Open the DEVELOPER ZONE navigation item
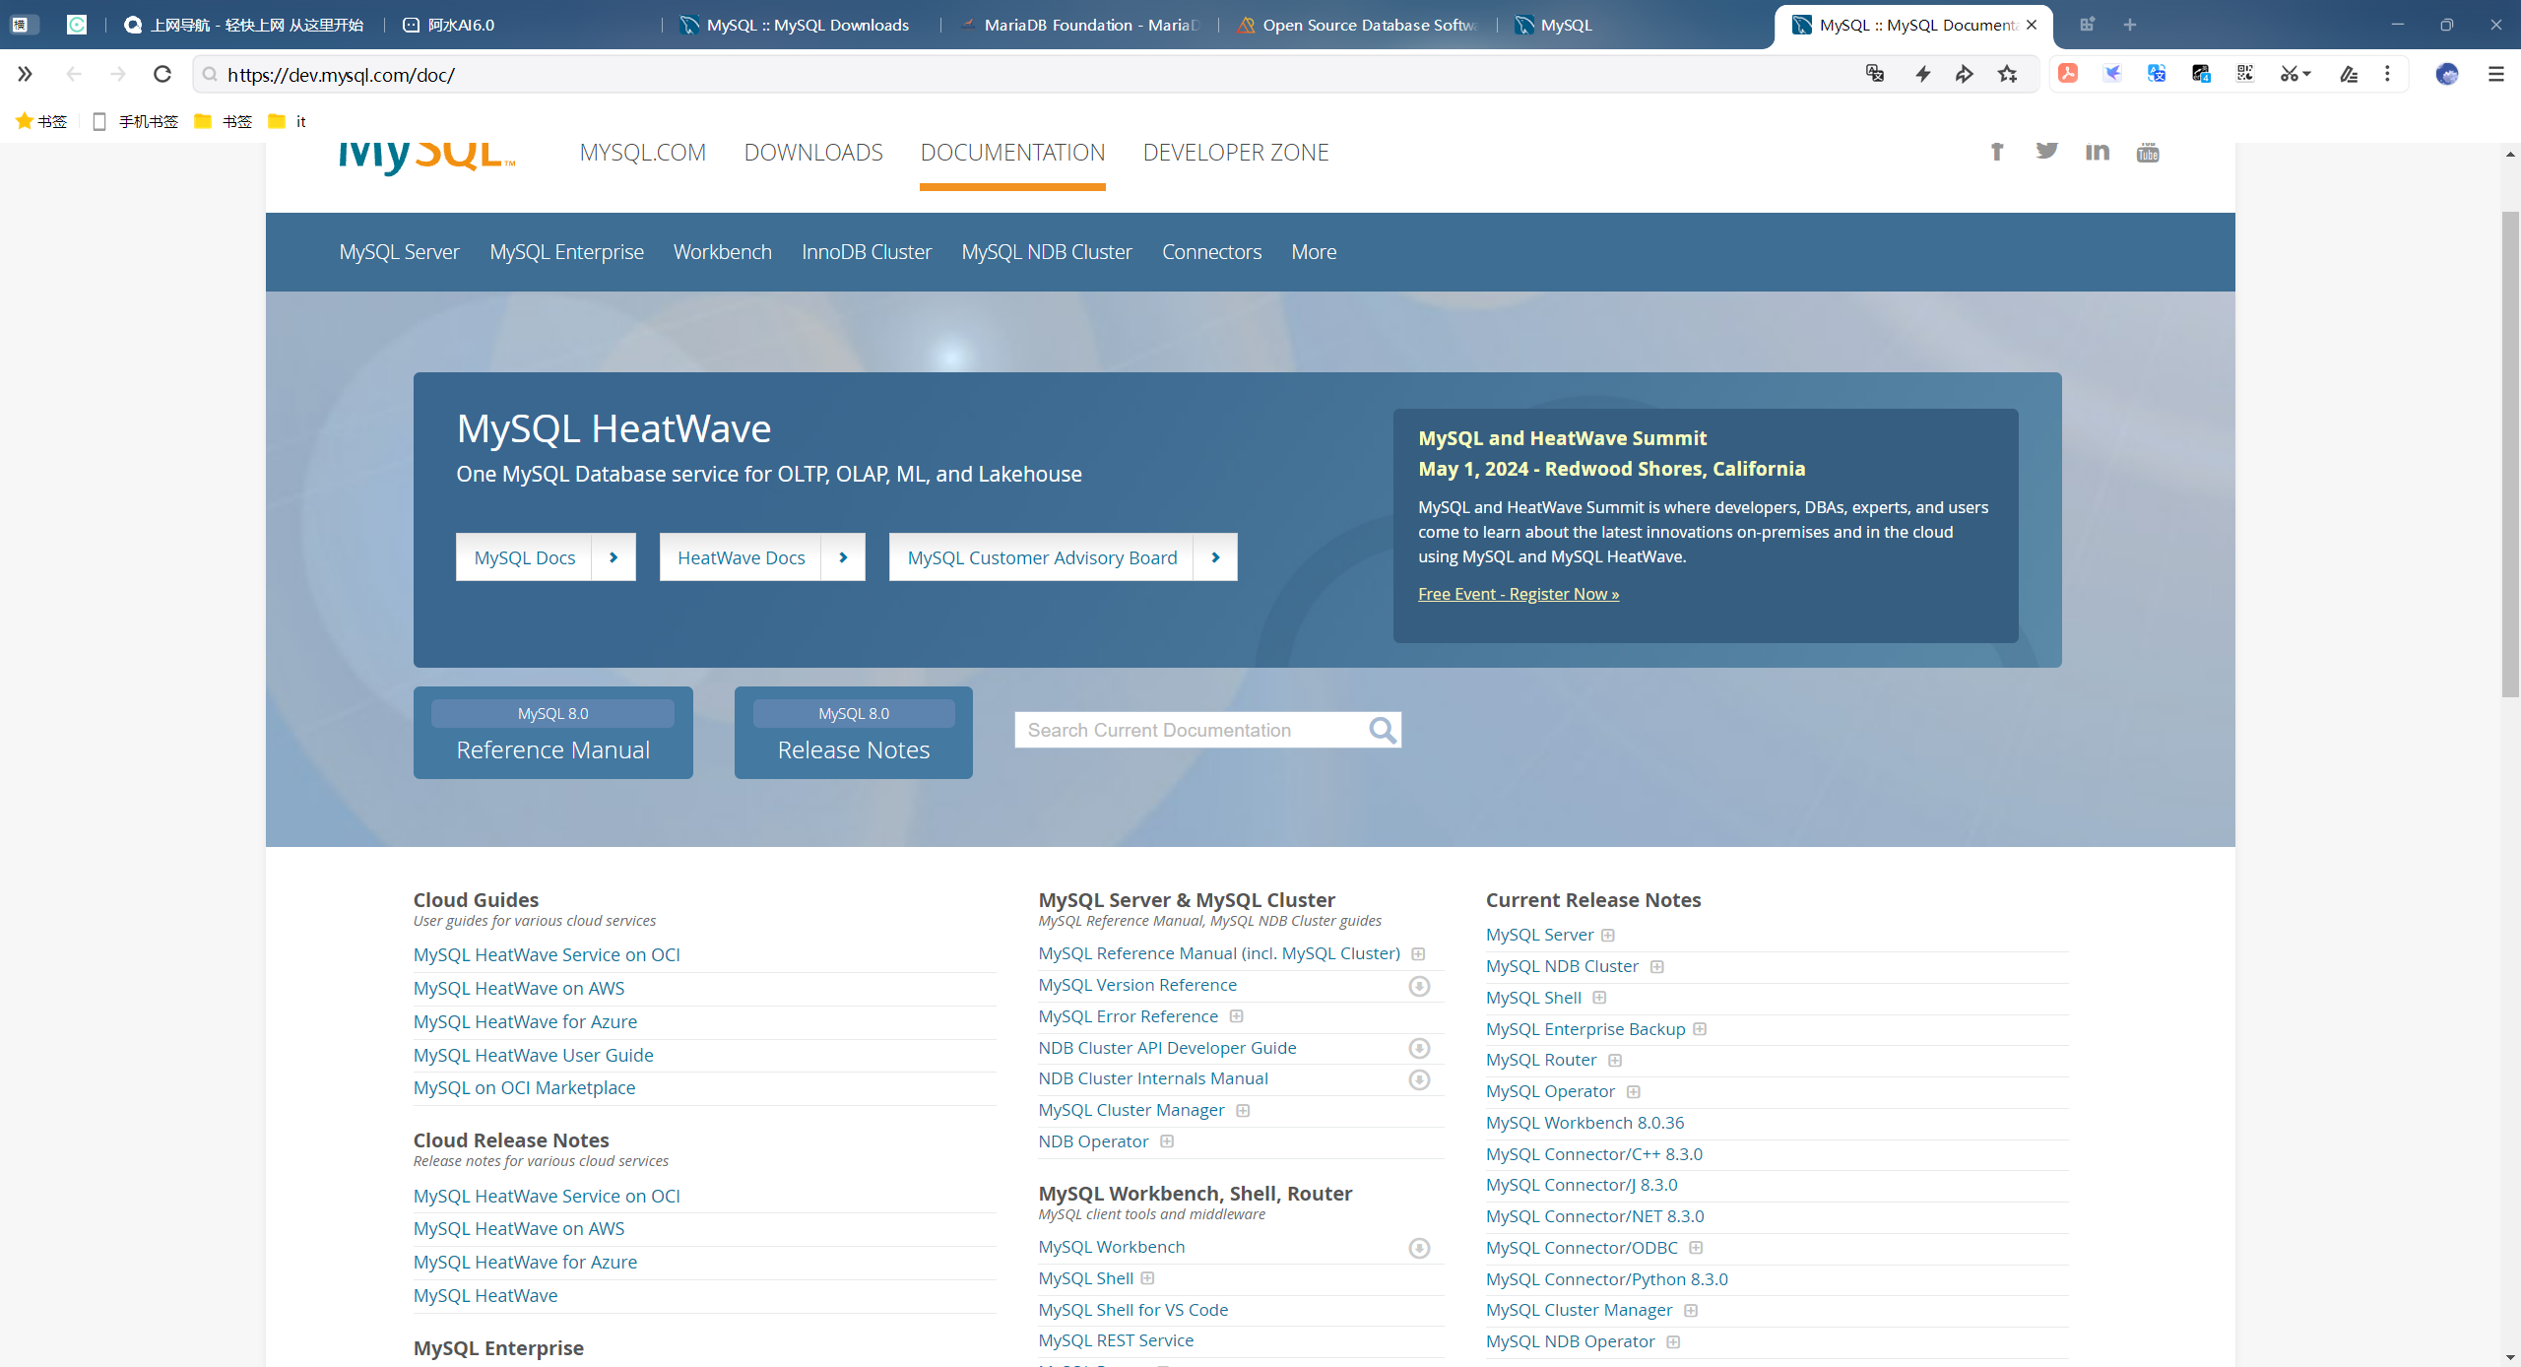The height and width of the screenshot is (1367, 2521). [x=1236, y=153]
